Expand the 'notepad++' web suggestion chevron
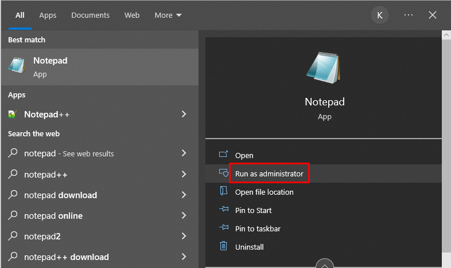The height and width of the screenshot is (268, 451). tap(184, 174)
